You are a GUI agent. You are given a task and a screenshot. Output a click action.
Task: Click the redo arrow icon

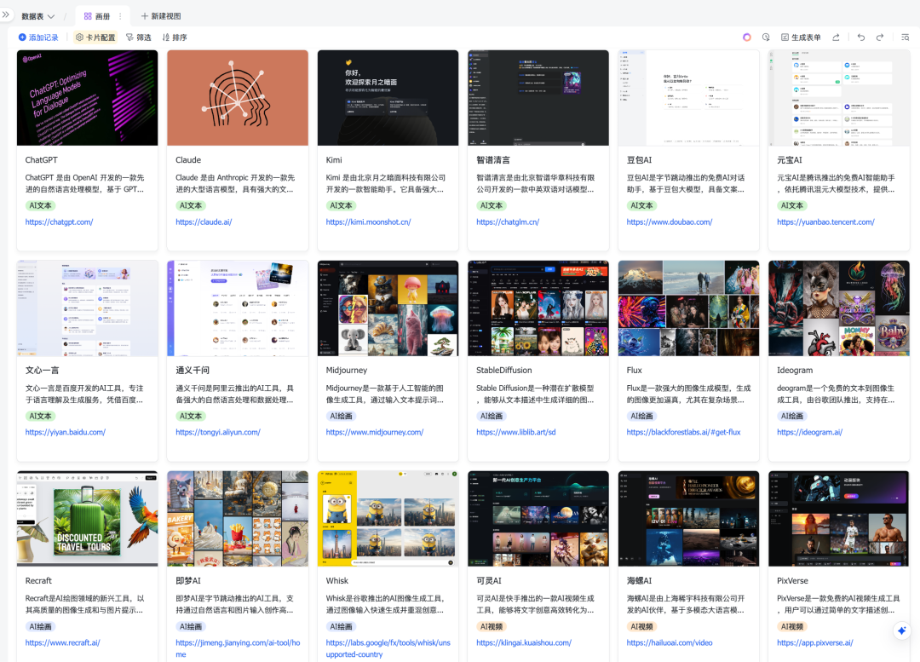point(879,37)
